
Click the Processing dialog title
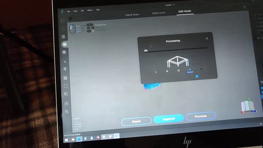point(173,41)
